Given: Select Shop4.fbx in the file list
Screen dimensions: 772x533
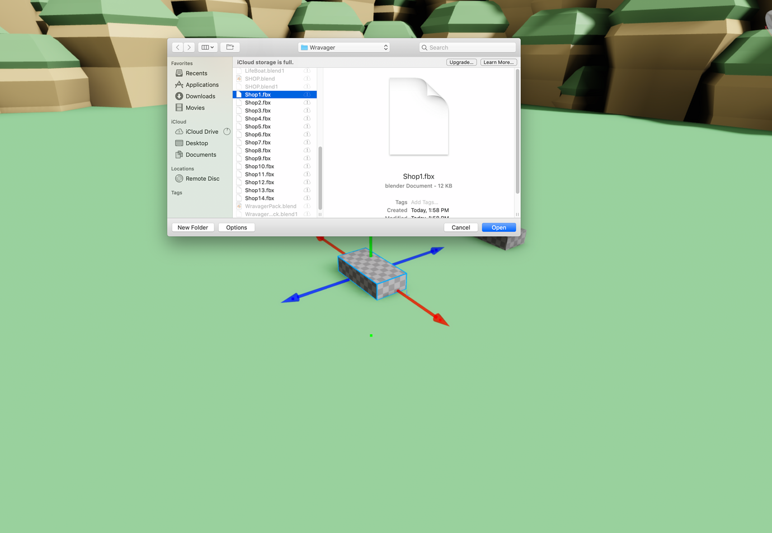Looking at the screenshot, I should (275, 119).
